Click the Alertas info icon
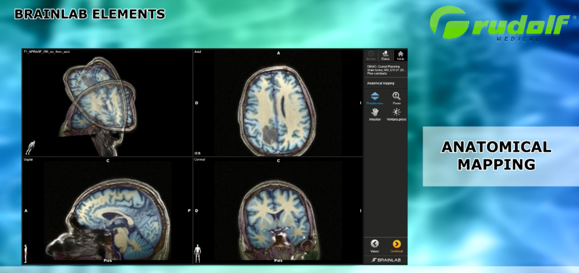 point(371,55)
